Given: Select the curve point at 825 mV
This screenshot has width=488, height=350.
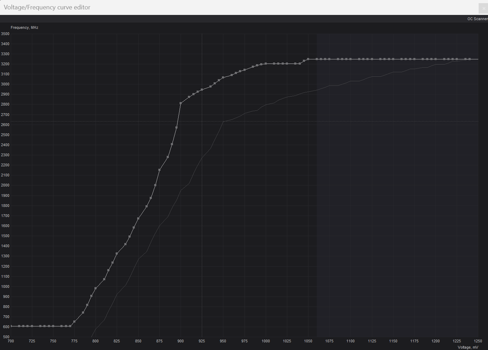Looking at the screenshot, I should point(117,253).
